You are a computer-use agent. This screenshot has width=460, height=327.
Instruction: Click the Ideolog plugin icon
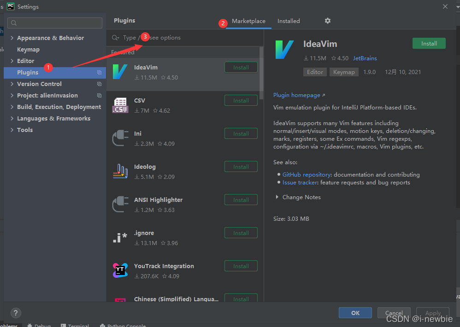pos(120,171)
